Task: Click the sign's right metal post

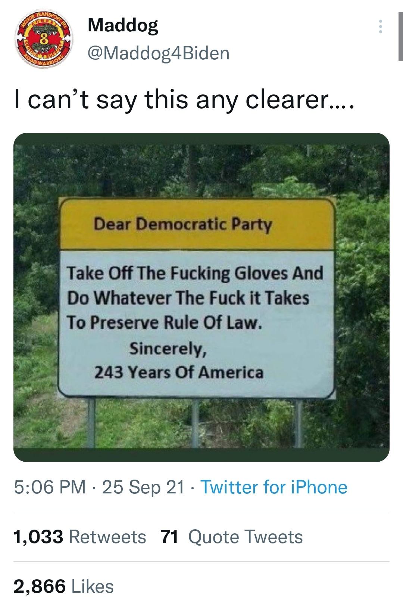Action: point(297,422)
